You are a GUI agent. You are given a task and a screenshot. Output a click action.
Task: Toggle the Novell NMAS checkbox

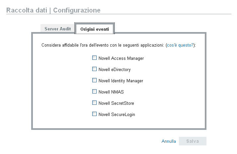pyautogui.click(x=94, y=92)
